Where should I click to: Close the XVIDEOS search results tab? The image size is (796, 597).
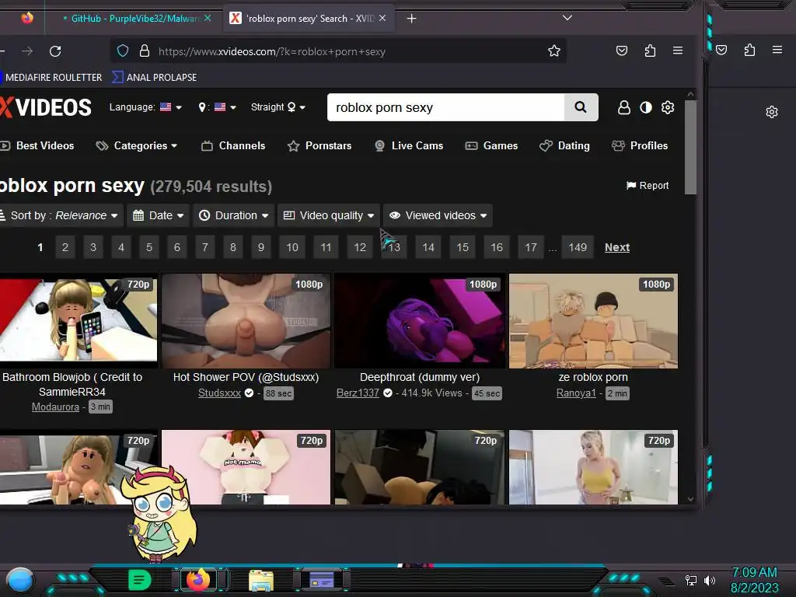pyautogui.click(x=382, y=19)
